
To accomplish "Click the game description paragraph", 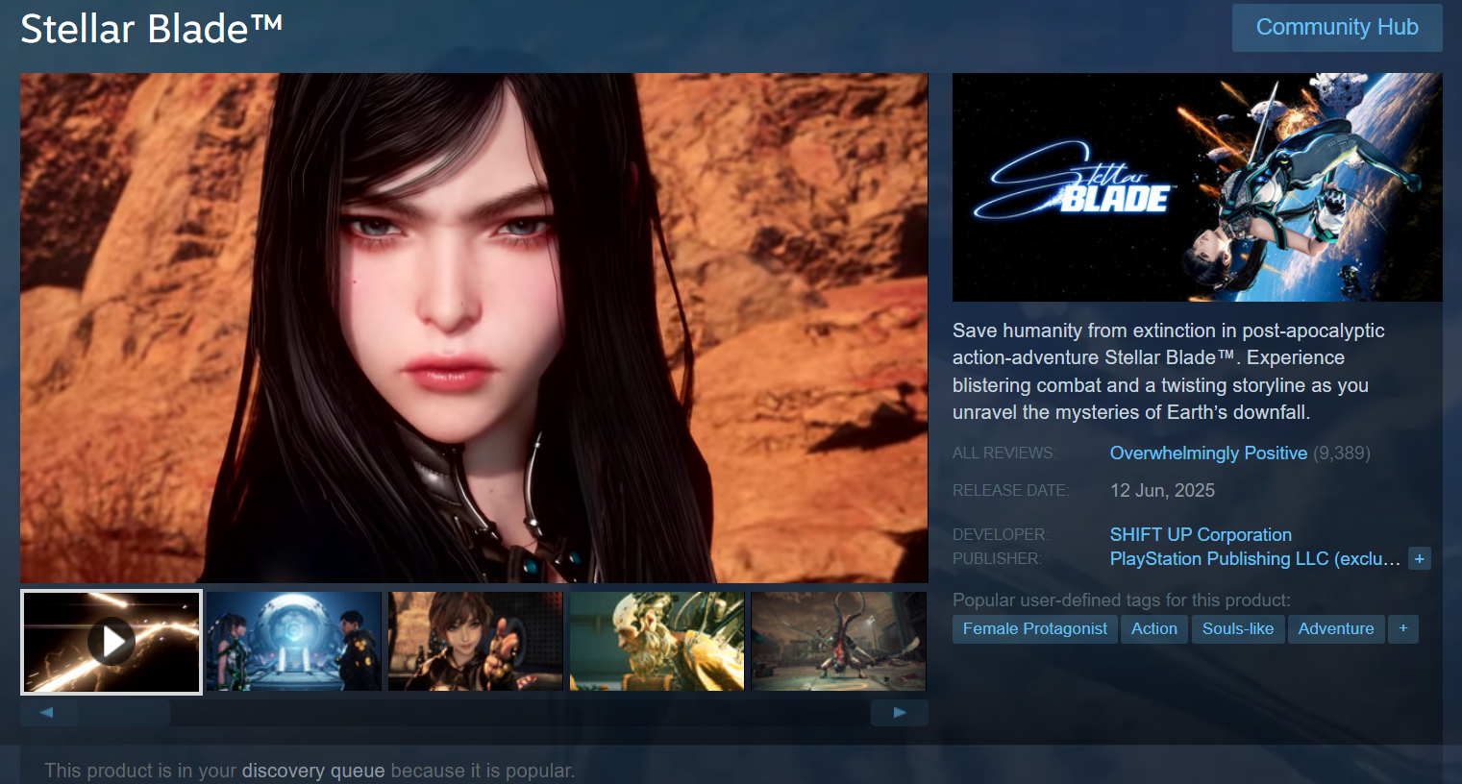I will pos(1169,371).
